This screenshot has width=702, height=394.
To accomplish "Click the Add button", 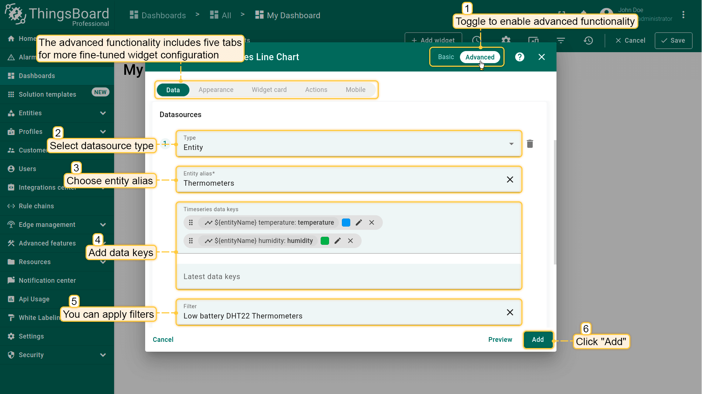I will [x=537, y=340].
